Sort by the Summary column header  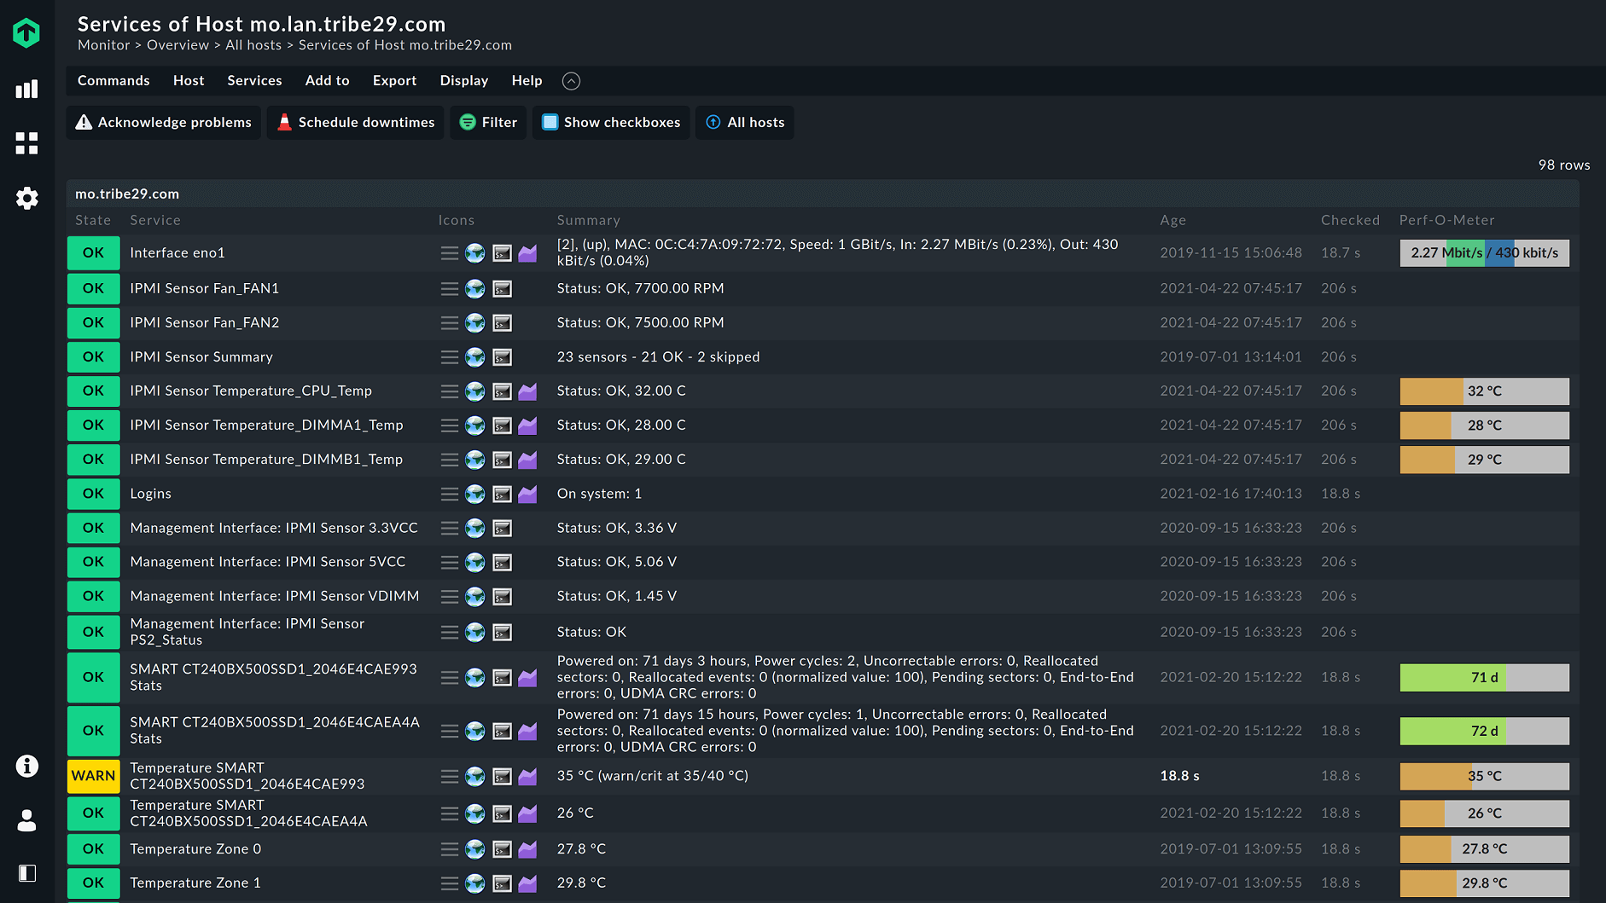pos(589,220)
